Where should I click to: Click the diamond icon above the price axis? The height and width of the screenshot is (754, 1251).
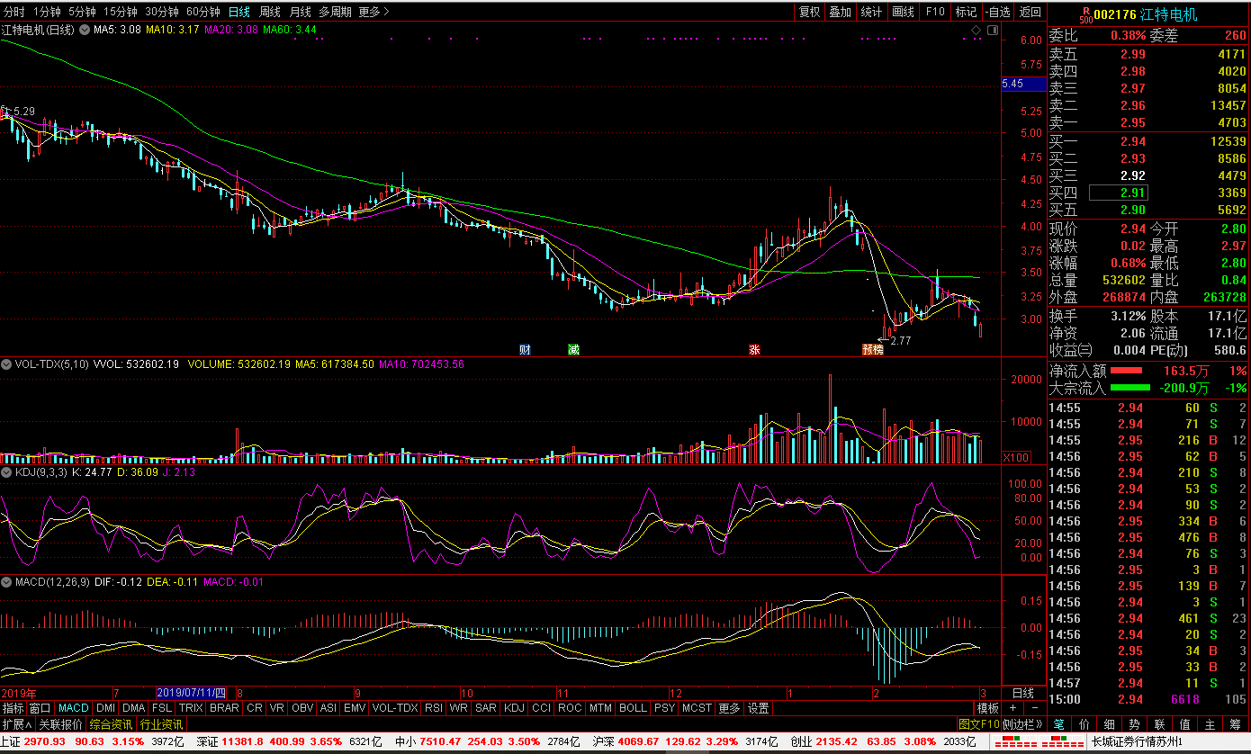click(x=976, y=31)
